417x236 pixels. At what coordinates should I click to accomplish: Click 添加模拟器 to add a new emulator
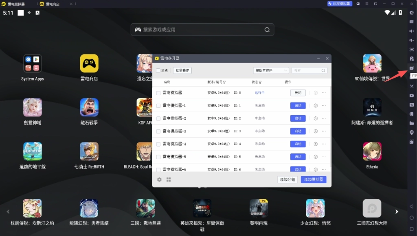pyautogui.click(x=313, y=179)
